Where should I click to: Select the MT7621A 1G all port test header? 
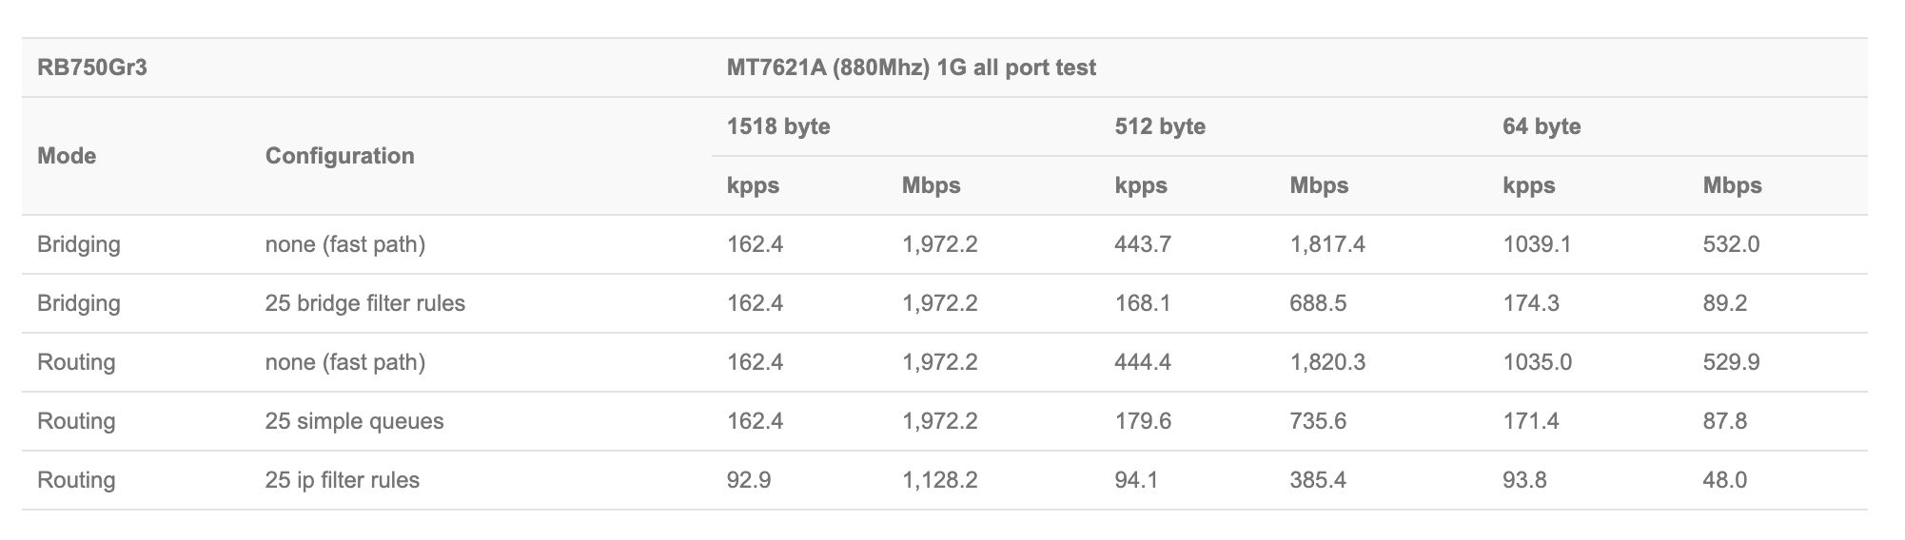tap(911, 67)
